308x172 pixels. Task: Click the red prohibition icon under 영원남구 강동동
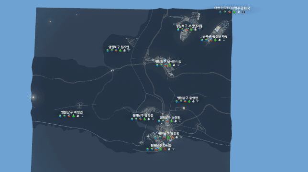click(173, 137)
